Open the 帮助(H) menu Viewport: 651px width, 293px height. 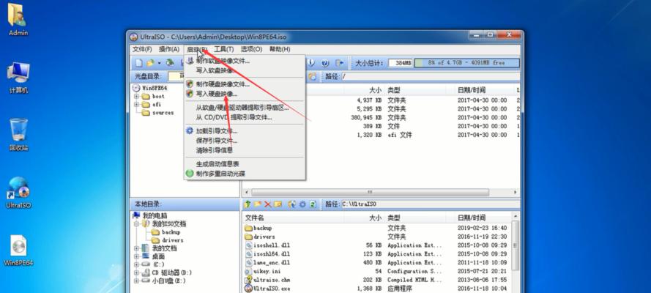[x=280, y=49]
